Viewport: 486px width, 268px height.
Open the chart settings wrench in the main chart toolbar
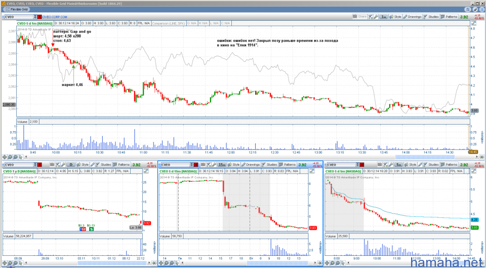pos(376,17)
